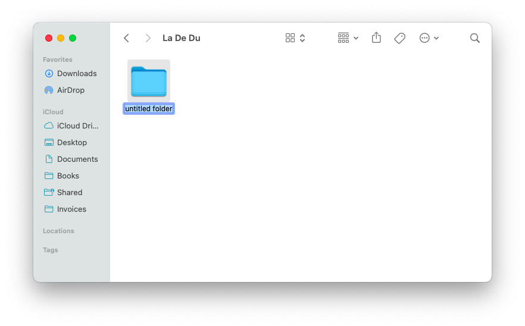The width and height of the screenshot is (525, 326).
Task: Click the AirDrop radar icon
Action: pyautogui.click(x=49, y=90)
